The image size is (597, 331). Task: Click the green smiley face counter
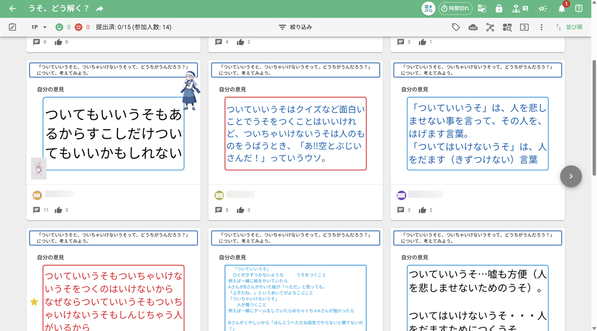coord(63,27)
